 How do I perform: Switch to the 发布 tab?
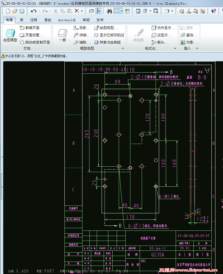coord(100,20)
